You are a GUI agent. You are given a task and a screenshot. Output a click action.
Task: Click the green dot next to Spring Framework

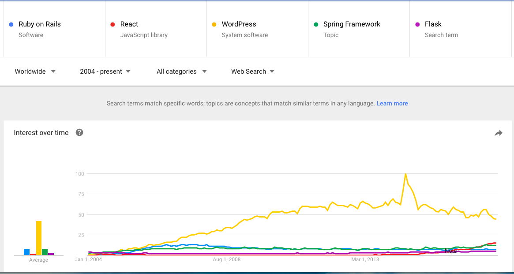316,24
